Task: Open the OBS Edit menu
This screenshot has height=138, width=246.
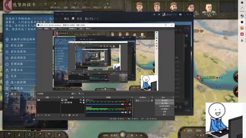Action: point(47,29)
